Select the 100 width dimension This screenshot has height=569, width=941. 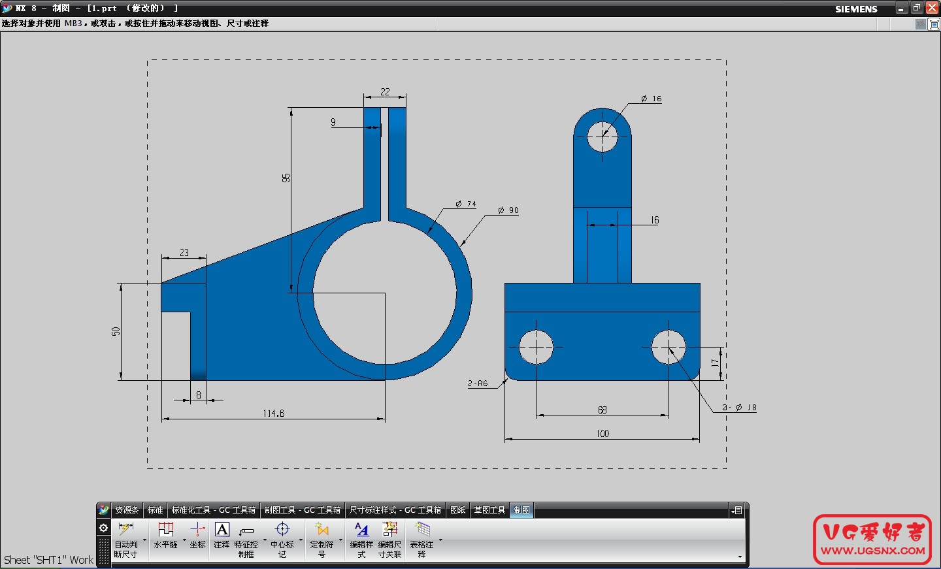pyautogui.click(x=603, y=434)
